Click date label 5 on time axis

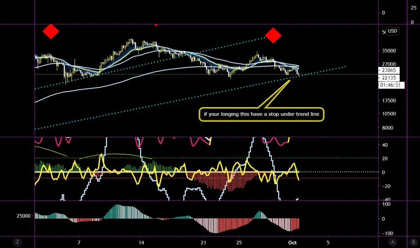(328, 243)
